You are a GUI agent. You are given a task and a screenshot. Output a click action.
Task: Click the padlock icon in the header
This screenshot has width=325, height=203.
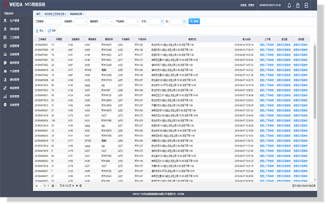click(298, 5)
